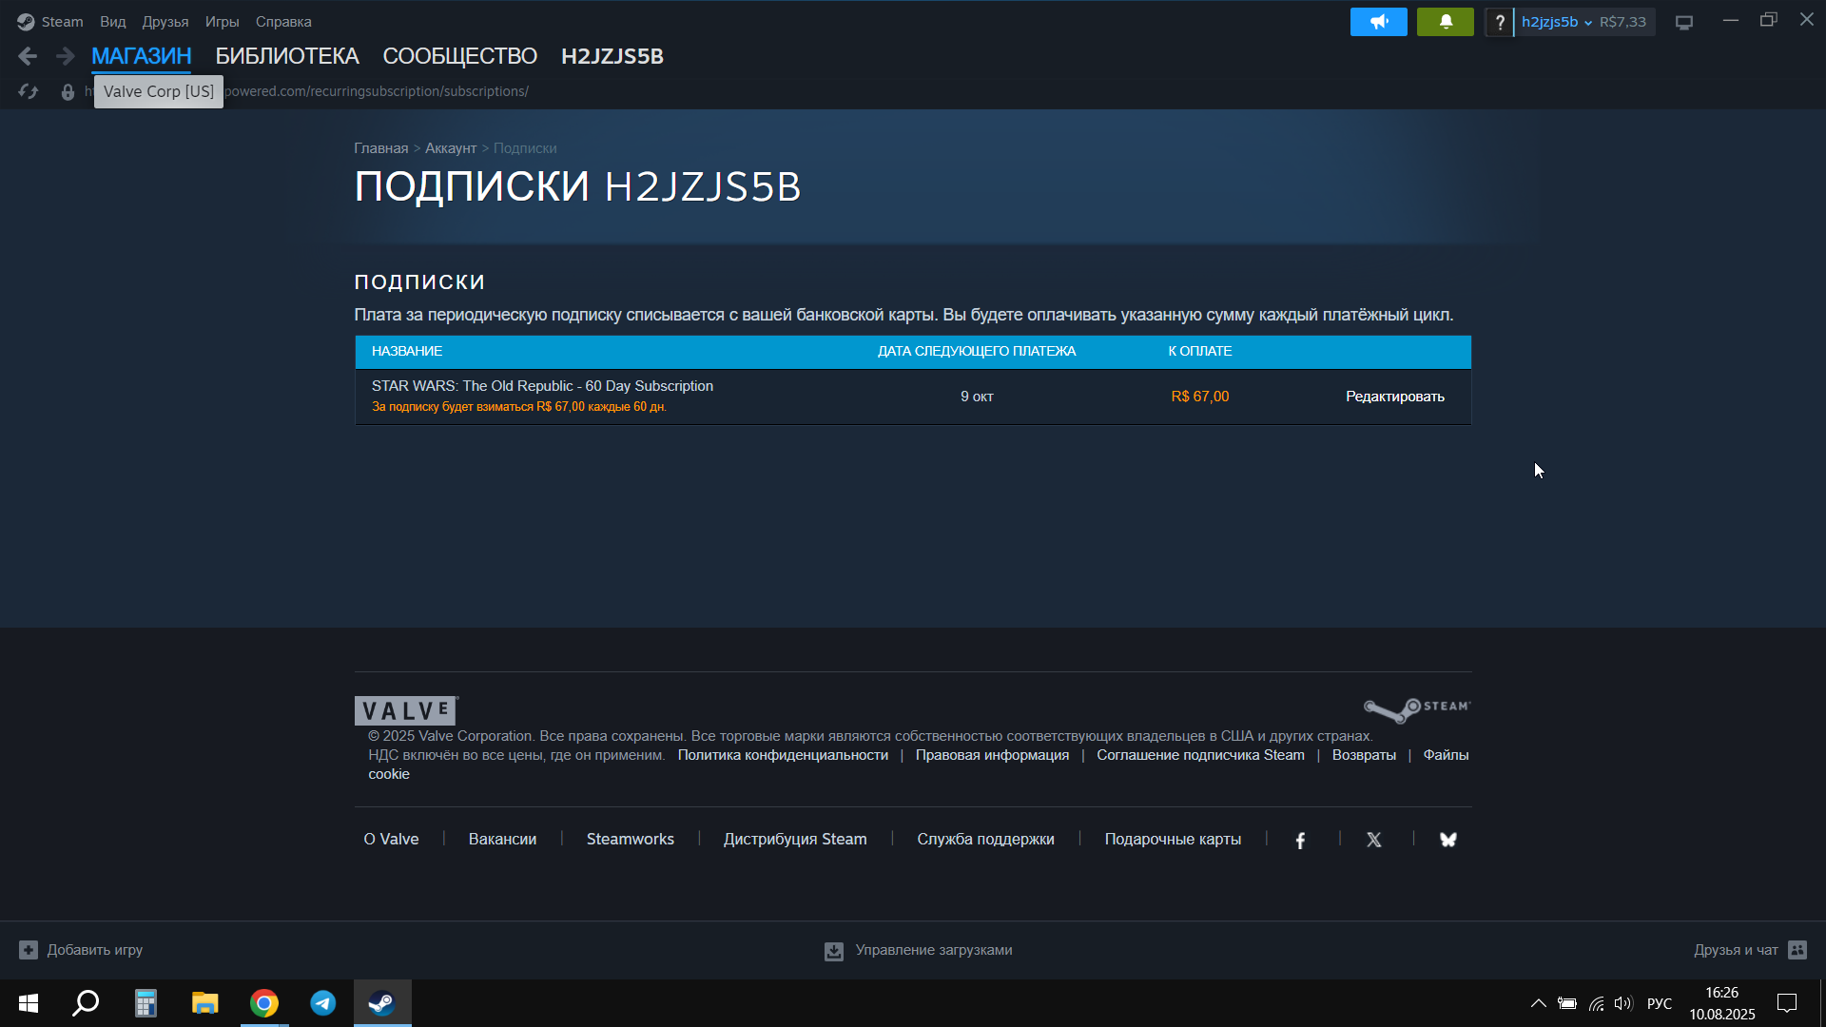Image resolution: width=1826 pixels, height=1027 pixels.
Task: Open Valve's Facebook page icon
Action: (1300, 840)
